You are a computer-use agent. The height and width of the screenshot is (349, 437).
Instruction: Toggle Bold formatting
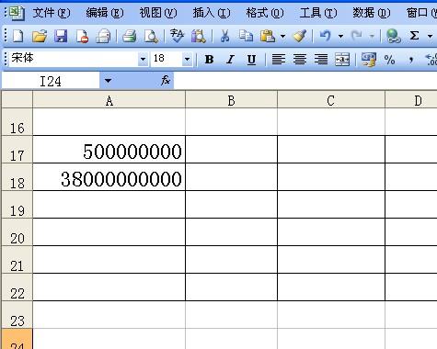click(x=209, y=59)
